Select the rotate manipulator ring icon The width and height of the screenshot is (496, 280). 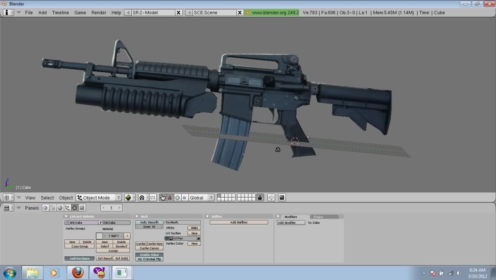(x=177, y=198)
